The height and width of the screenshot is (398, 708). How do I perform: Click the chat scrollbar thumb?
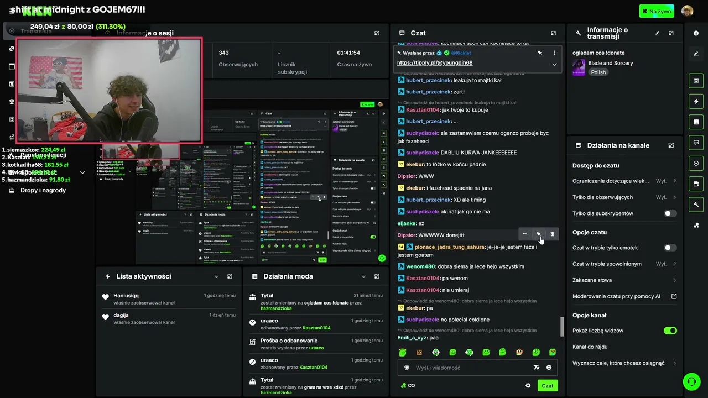pyautogui.click(x=561, y=326)
